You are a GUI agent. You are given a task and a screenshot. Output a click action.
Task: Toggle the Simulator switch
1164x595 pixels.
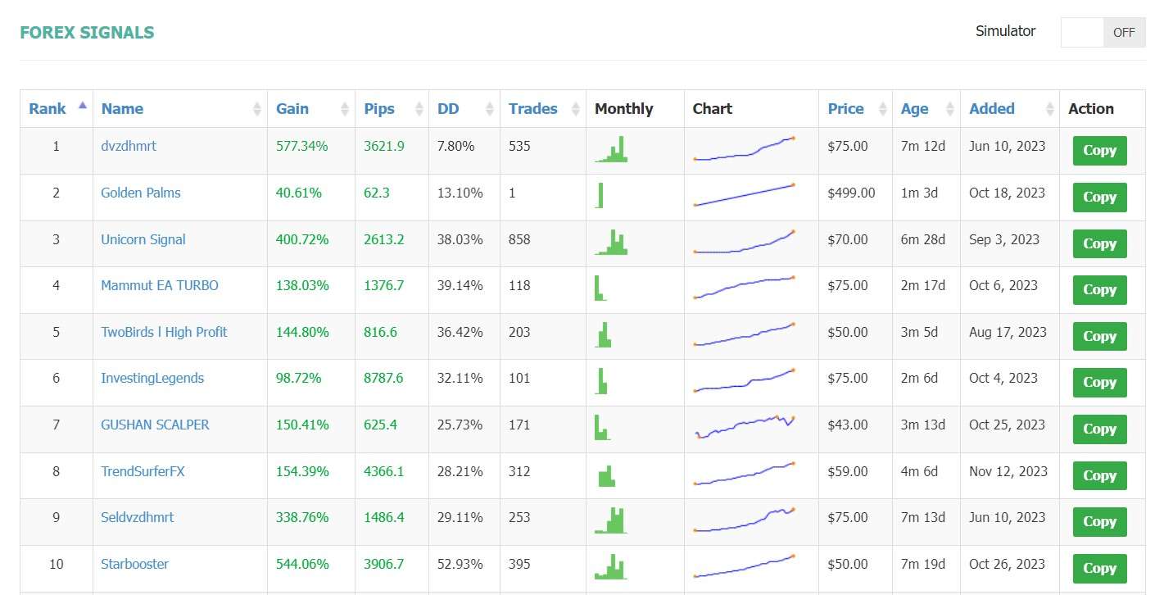(1103, 33)
